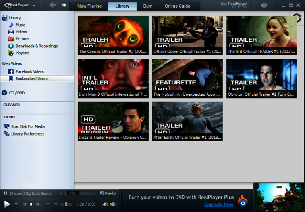Click the CD / DVD disc icon
Image resolution: width=305 pixels, height=212 pixels.
(4, 93)
